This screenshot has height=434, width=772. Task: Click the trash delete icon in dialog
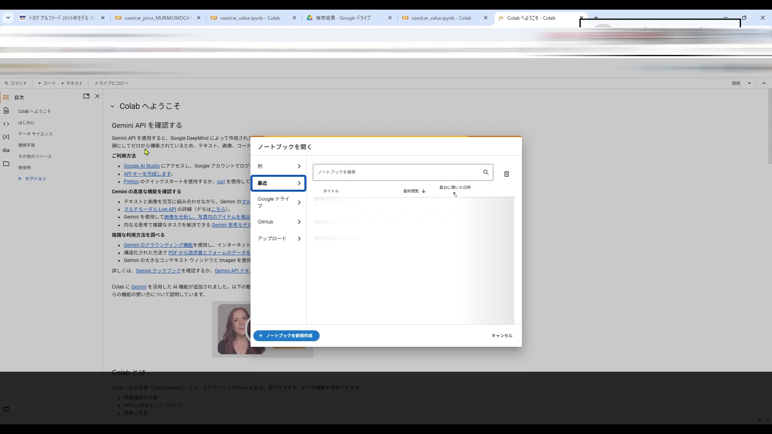[x=507, y=174]
